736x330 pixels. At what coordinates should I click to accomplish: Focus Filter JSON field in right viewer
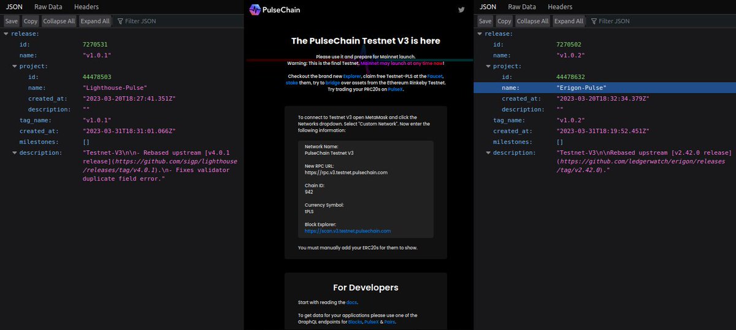(662, 21)
